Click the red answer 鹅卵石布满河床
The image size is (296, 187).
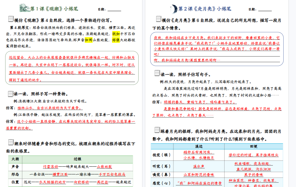click(x=198, y=152)
